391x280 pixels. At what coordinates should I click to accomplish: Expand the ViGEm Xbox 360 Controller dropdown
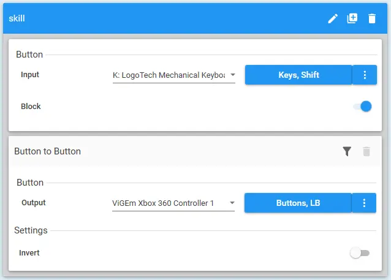point(173,203)
